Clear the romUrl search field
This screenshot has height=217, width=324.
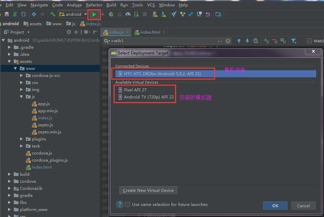click(228, 41)
